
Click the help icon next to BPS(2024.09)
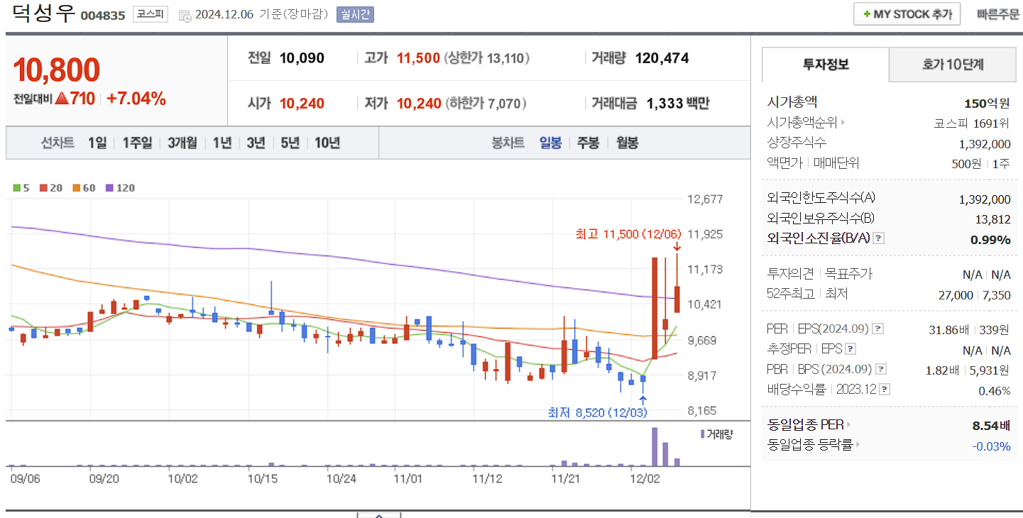[880, 369]
